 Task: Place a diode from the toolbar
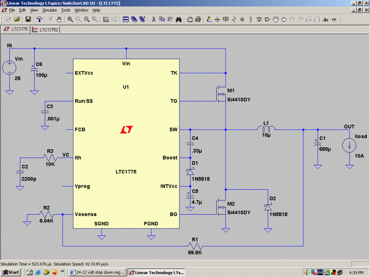(x=259, y=19)
